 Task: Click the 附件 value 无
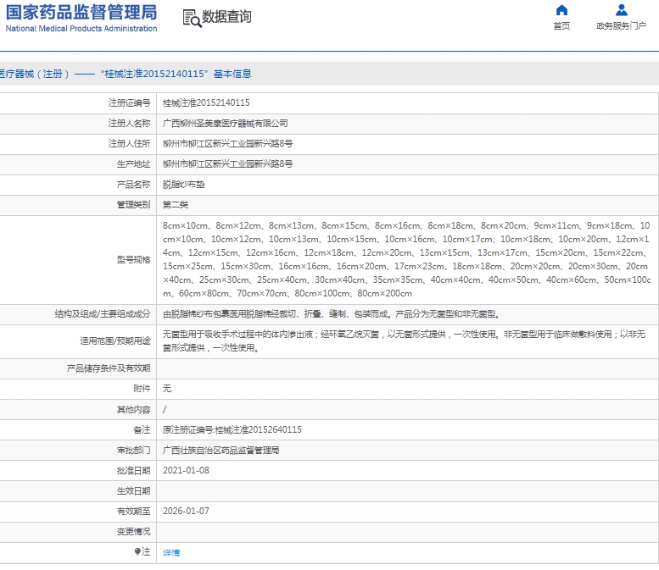click(x=167, y=389)
